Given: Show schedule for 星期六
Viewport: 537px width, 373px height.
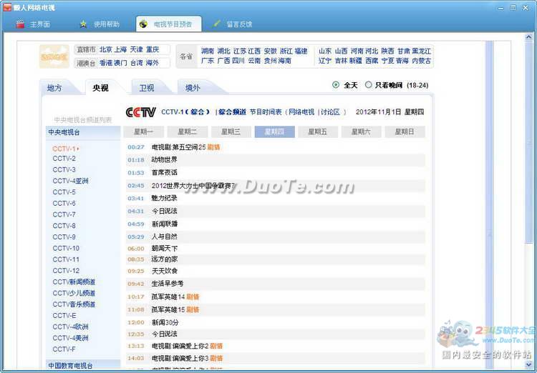Looking at the screenshot, I should [x=361, y=131].
